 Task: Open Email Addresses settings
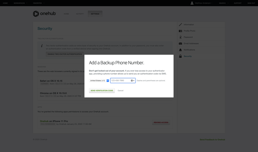191,43
